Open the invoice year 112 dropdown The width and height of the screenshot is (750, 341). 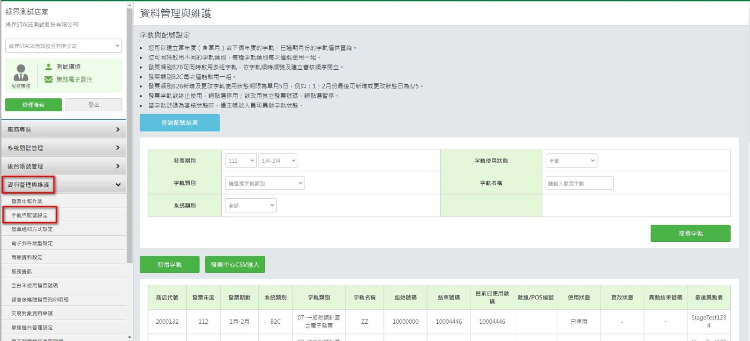[240, 161]
